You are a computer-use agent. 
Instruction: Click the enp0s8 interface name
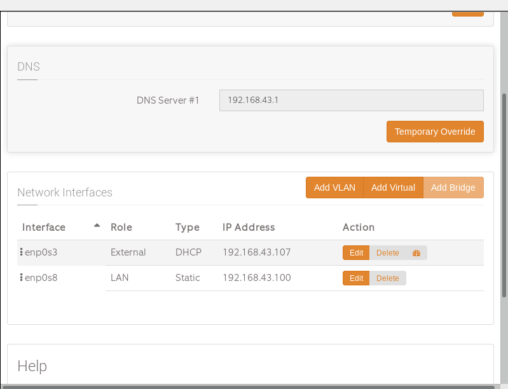[x=41, y=278]
